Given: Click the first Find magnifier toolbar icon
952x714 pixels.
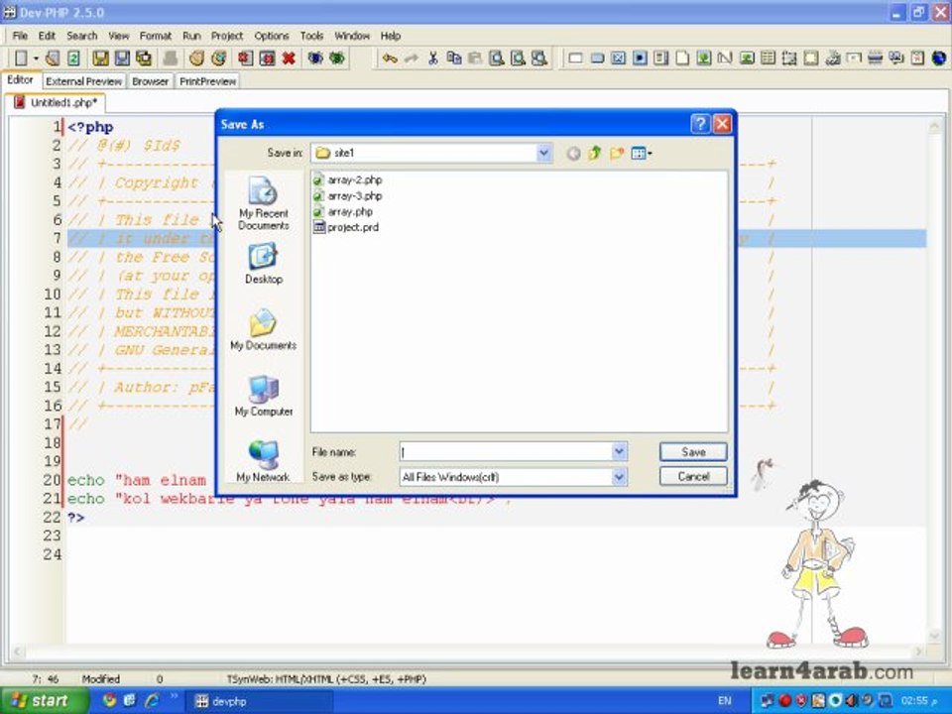Looking at the screenshot, I should pyautogui.click(x=497, y=59).
